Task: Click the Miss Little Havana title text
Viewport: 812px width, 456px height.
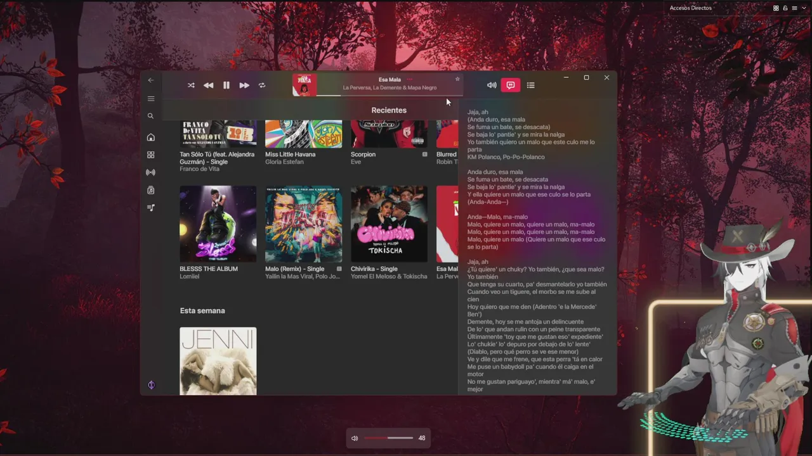Action: tap(290, 155)
